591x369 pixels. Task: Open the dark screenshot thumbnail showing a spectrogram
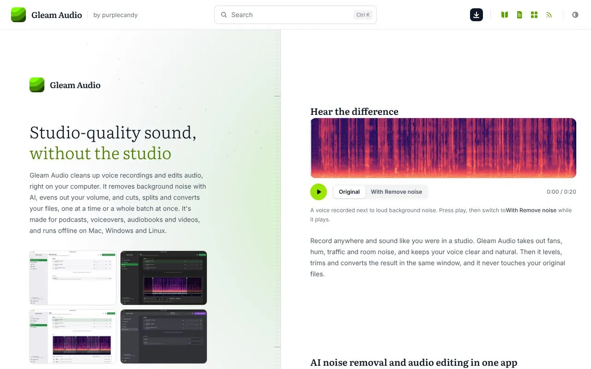163,278
